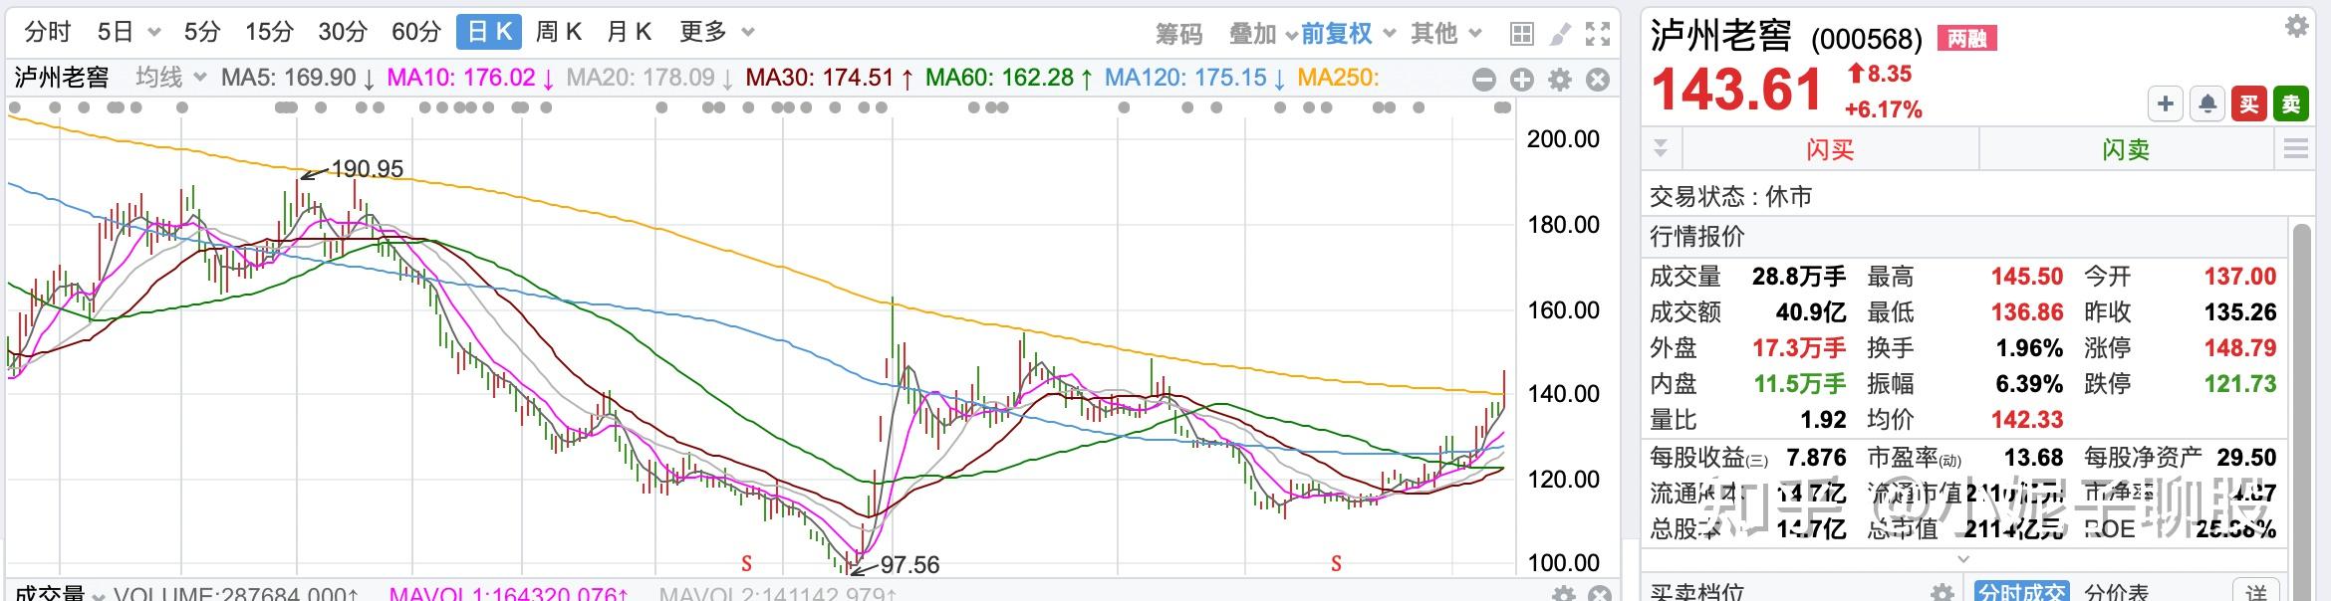Switch to 分时 chart tab

pyautogui.click(x=48, y=33)
